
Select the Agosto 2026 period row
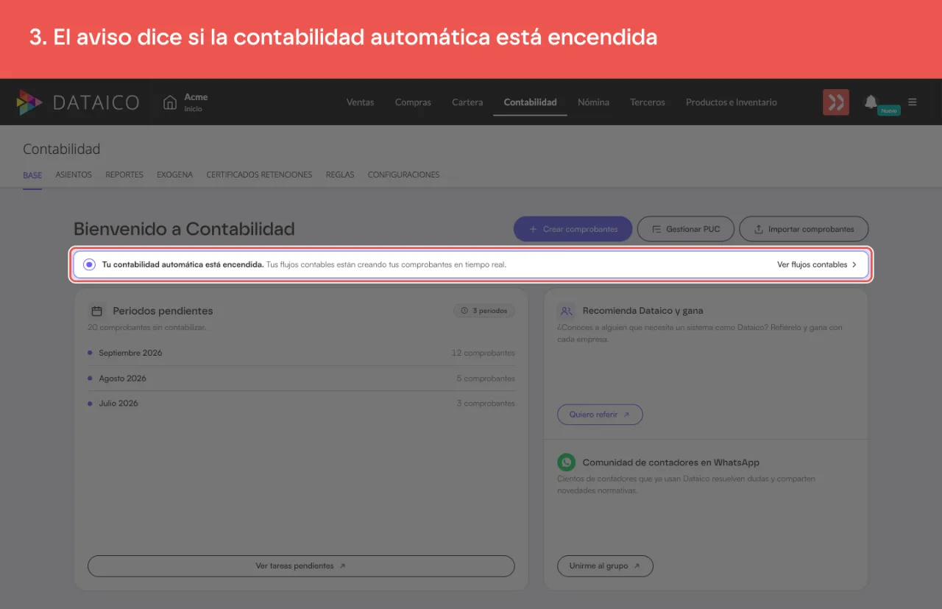click(x=301, y=379)
